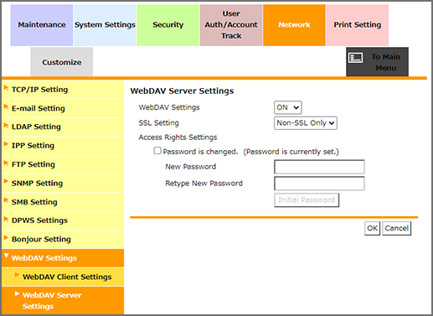433x316 pixels.
Task: Click the To Main Menu panel icon
Action: [355, 58]
